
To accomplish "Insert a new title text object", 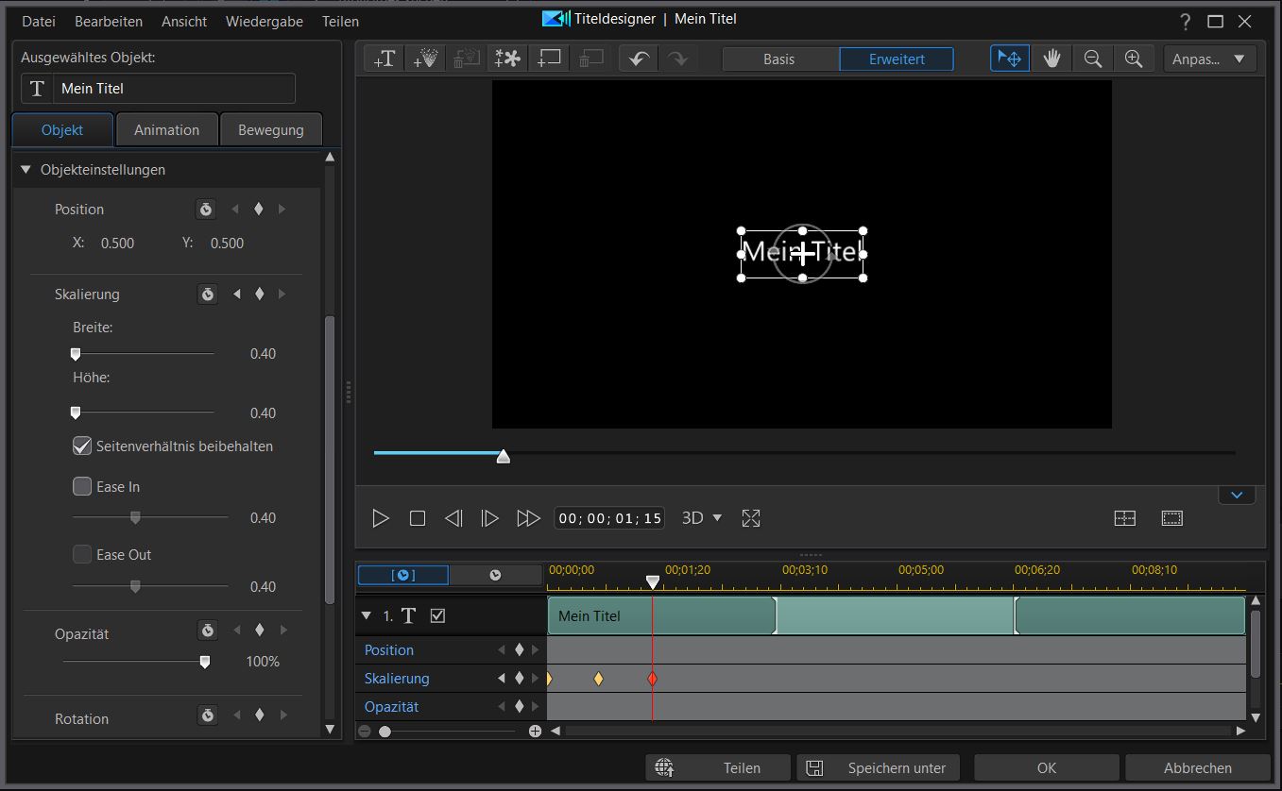I will pyautogui.click(x=384, y=58).
